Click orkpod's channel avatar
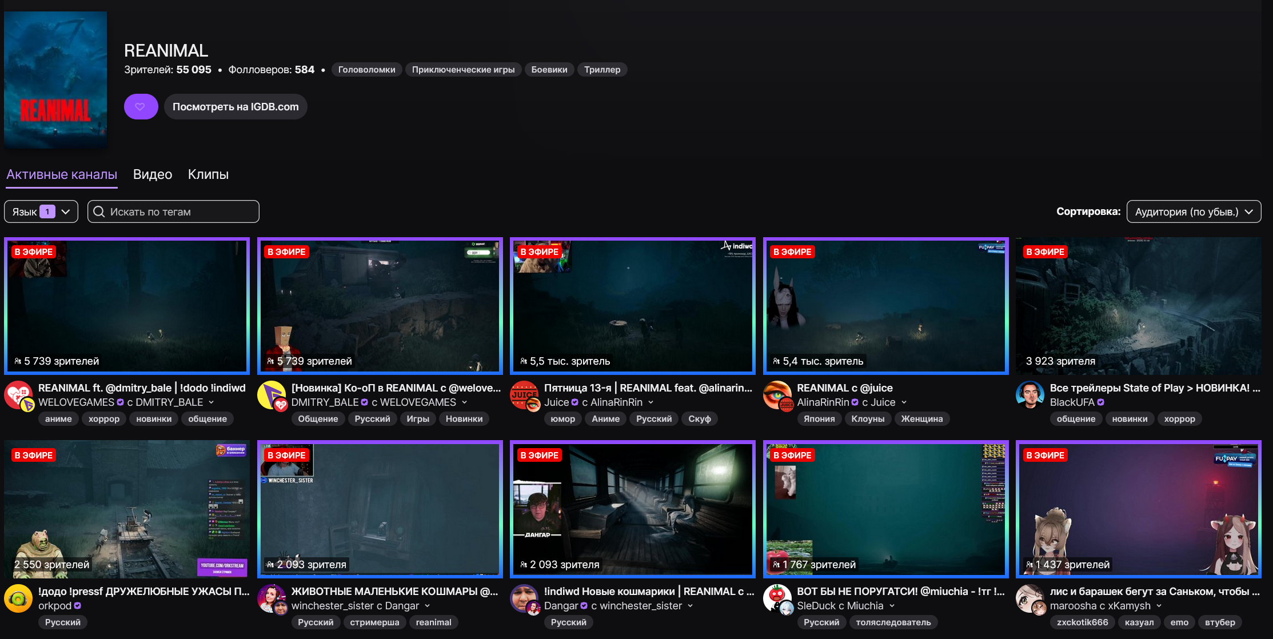 pos(18,598)
